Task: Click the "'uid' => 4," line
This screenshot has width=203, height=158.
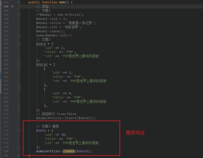Action: pyautogui.click(x=62, y=93)
